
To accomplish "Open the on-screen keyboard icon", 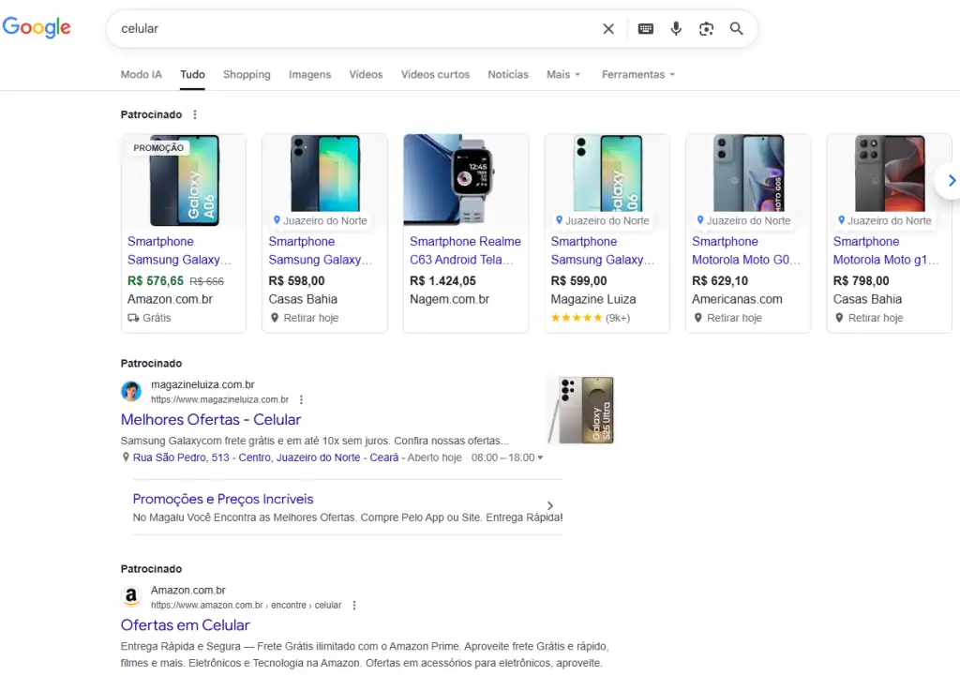I will [645, 29].
